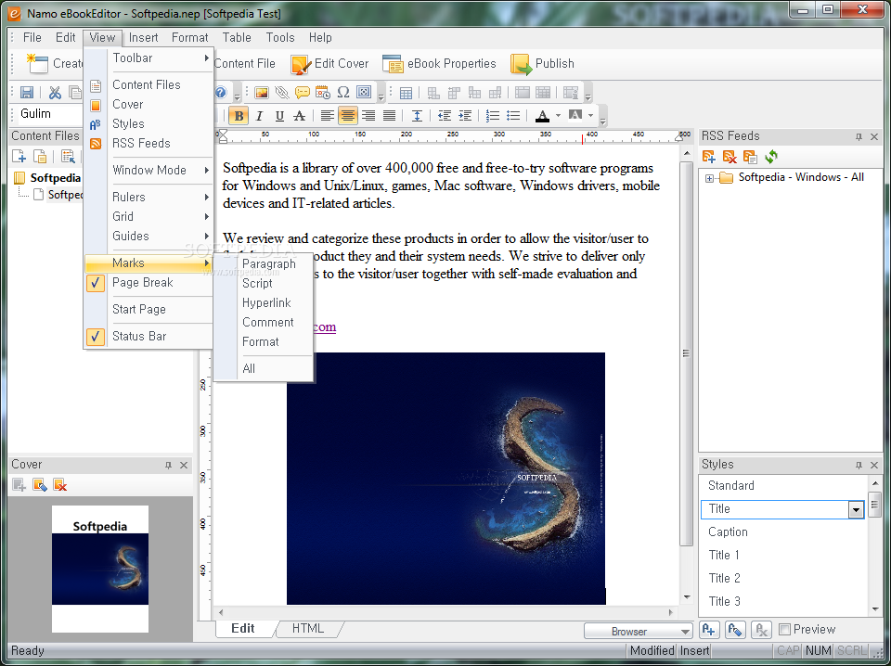Click the hyperlink chain icon
The image size is (891, 666).
point(282,93)
